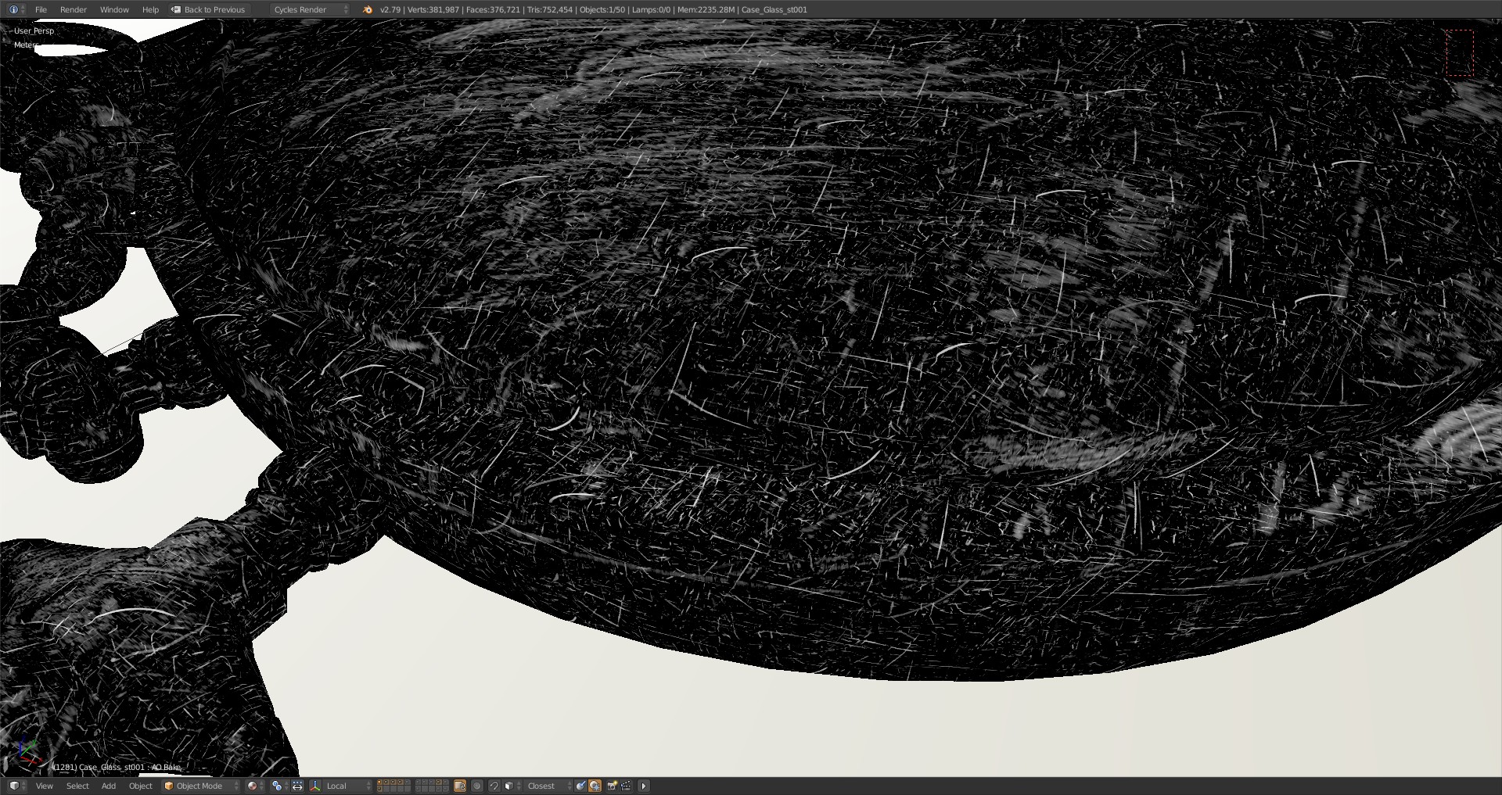Open the Info editor type selector
Screen dimensions: 1502x795
[x=16, y=9]
